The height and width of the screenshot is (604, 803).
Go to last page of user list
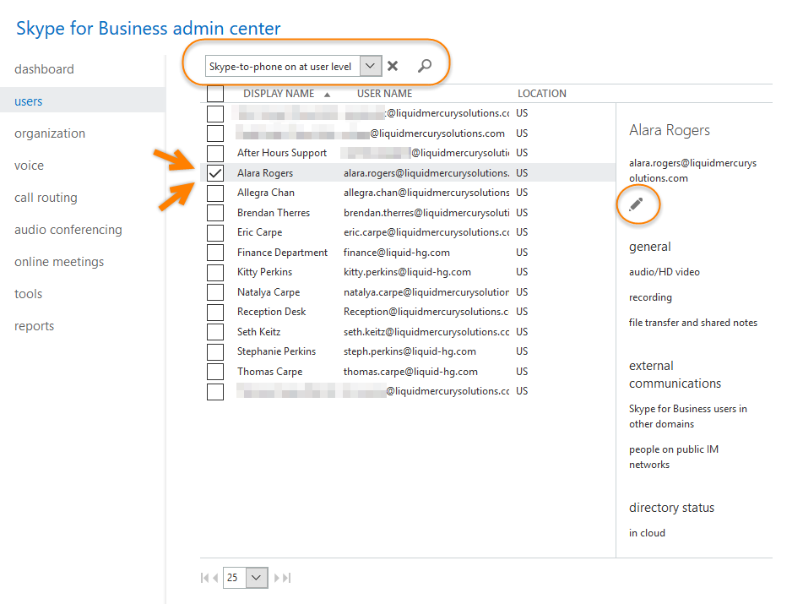click(287, 578)
